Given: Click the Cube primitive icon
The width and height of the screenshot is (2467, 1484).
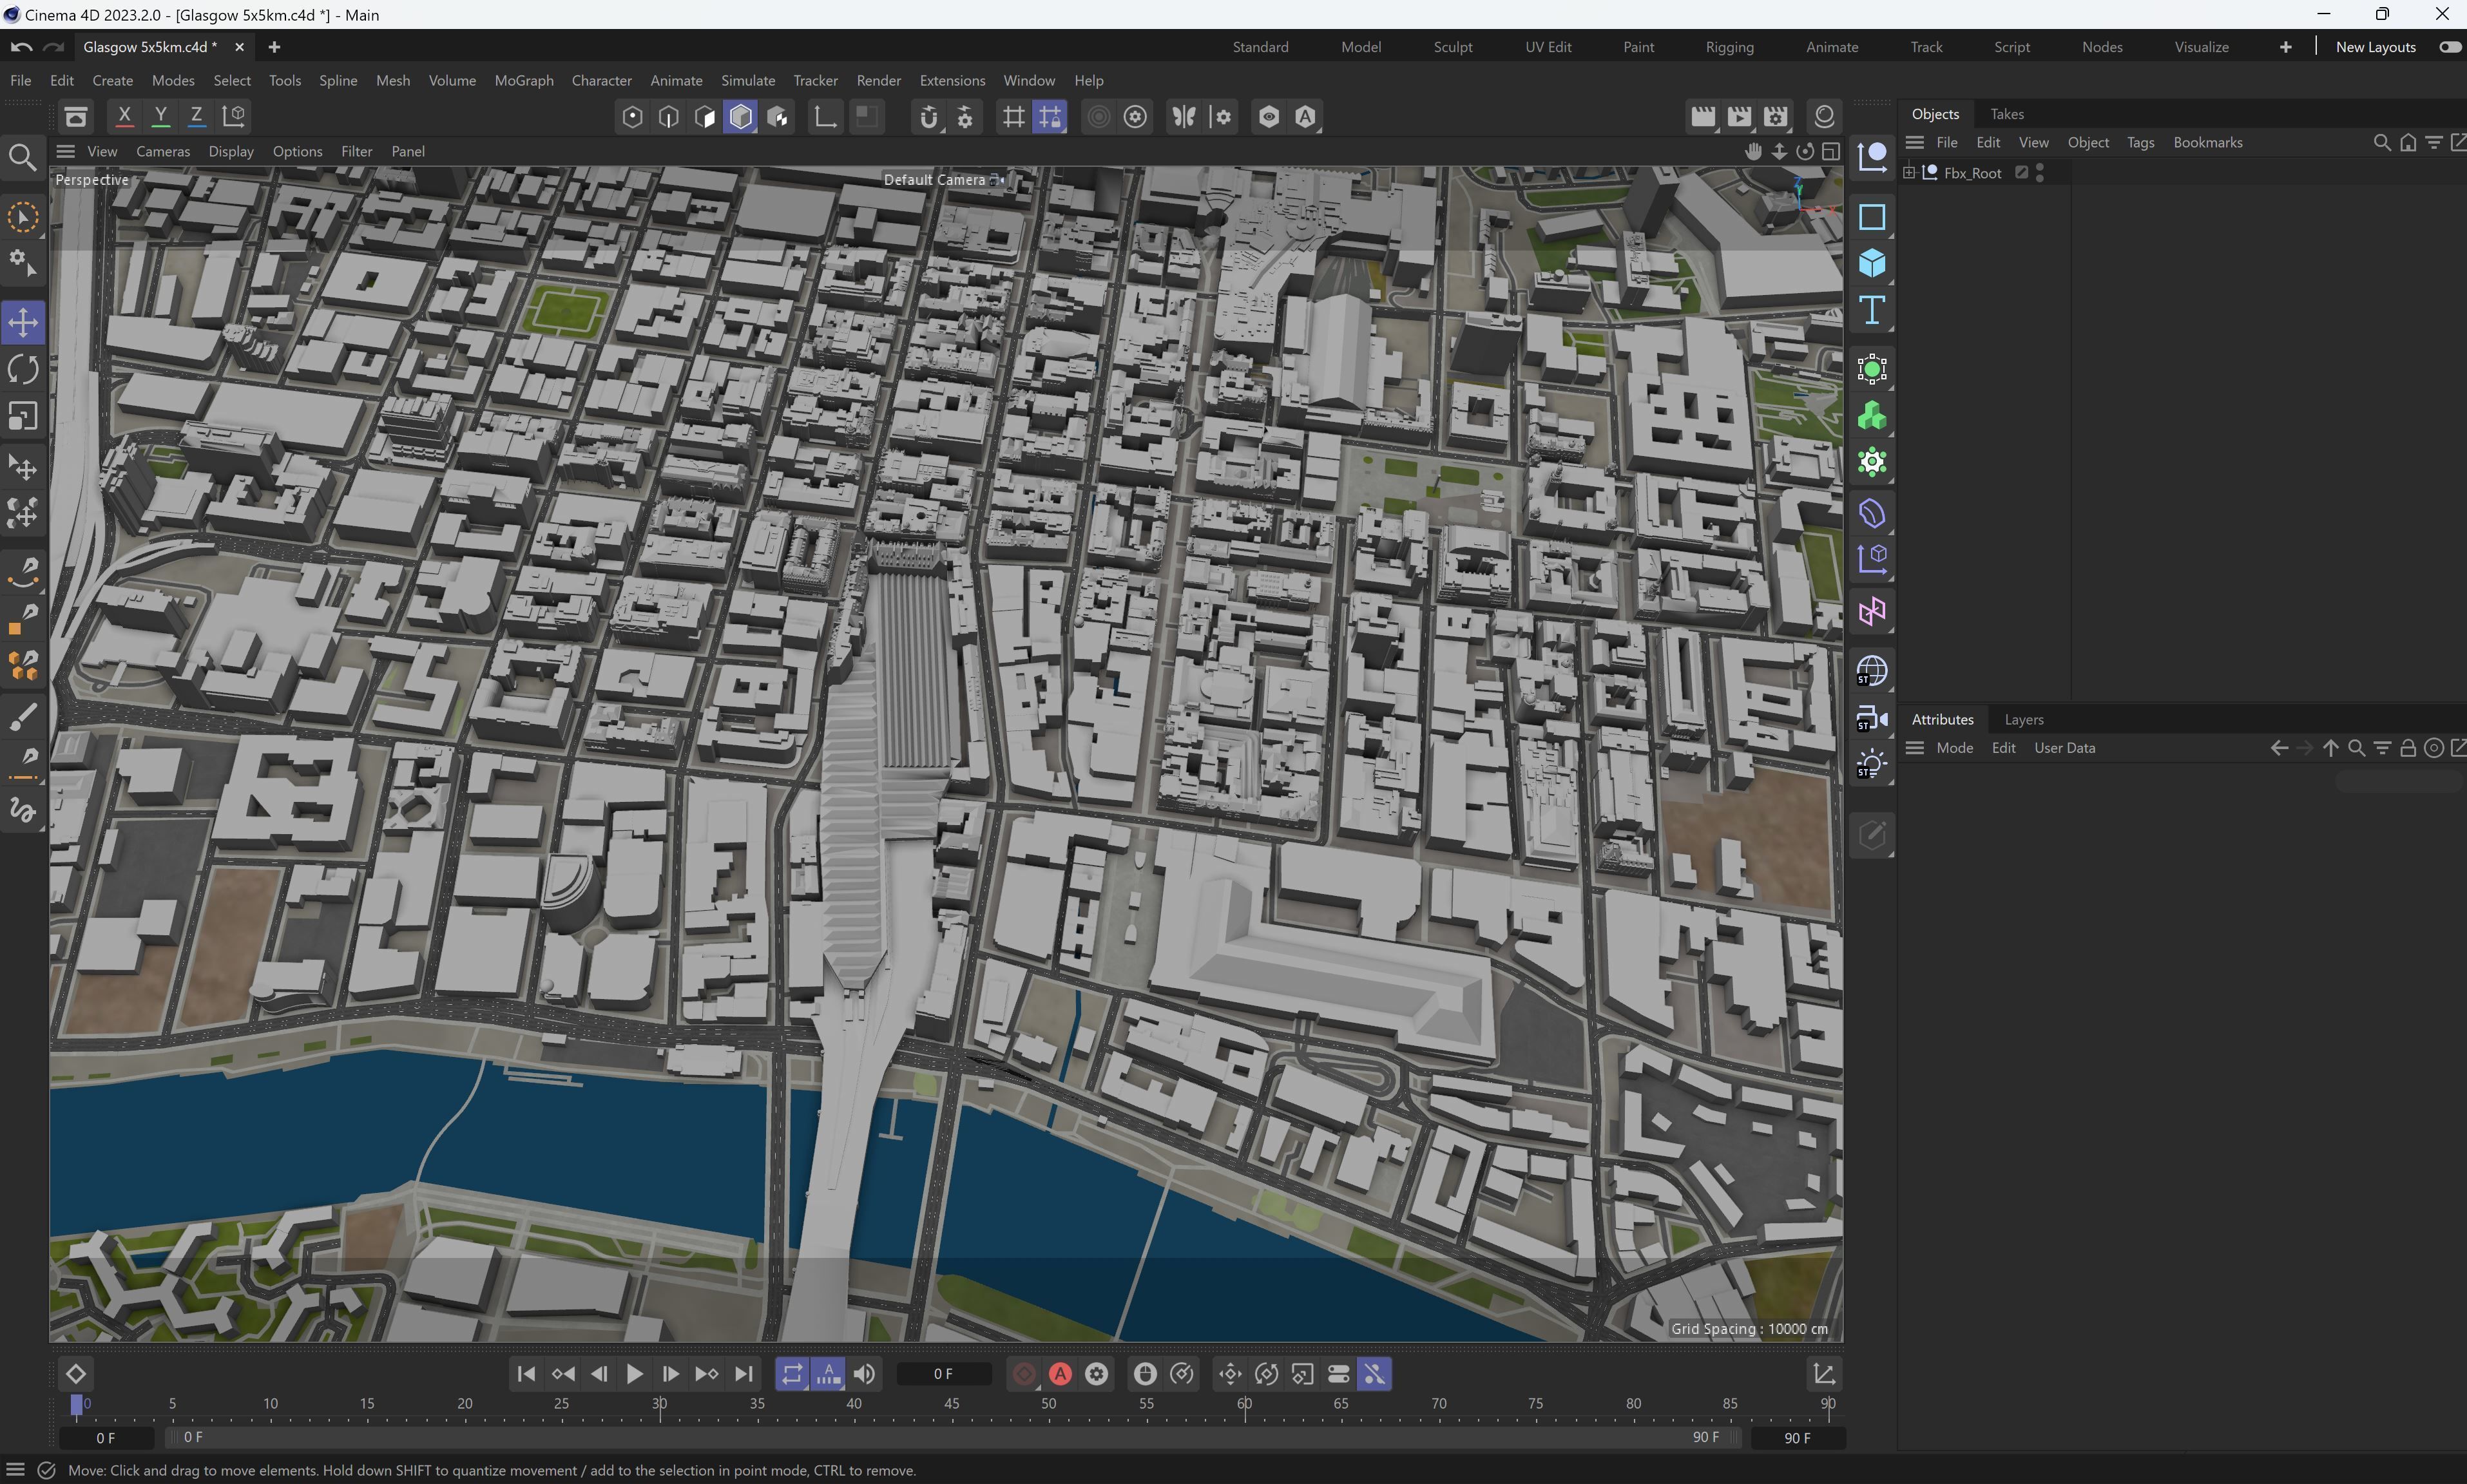Looking at the screenshot, I should pyautogui.click(x=1872, y=263).
